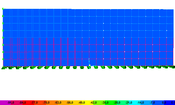Click the -42,0 legend label
175x105 pixels.
click(x=93, y=103)
